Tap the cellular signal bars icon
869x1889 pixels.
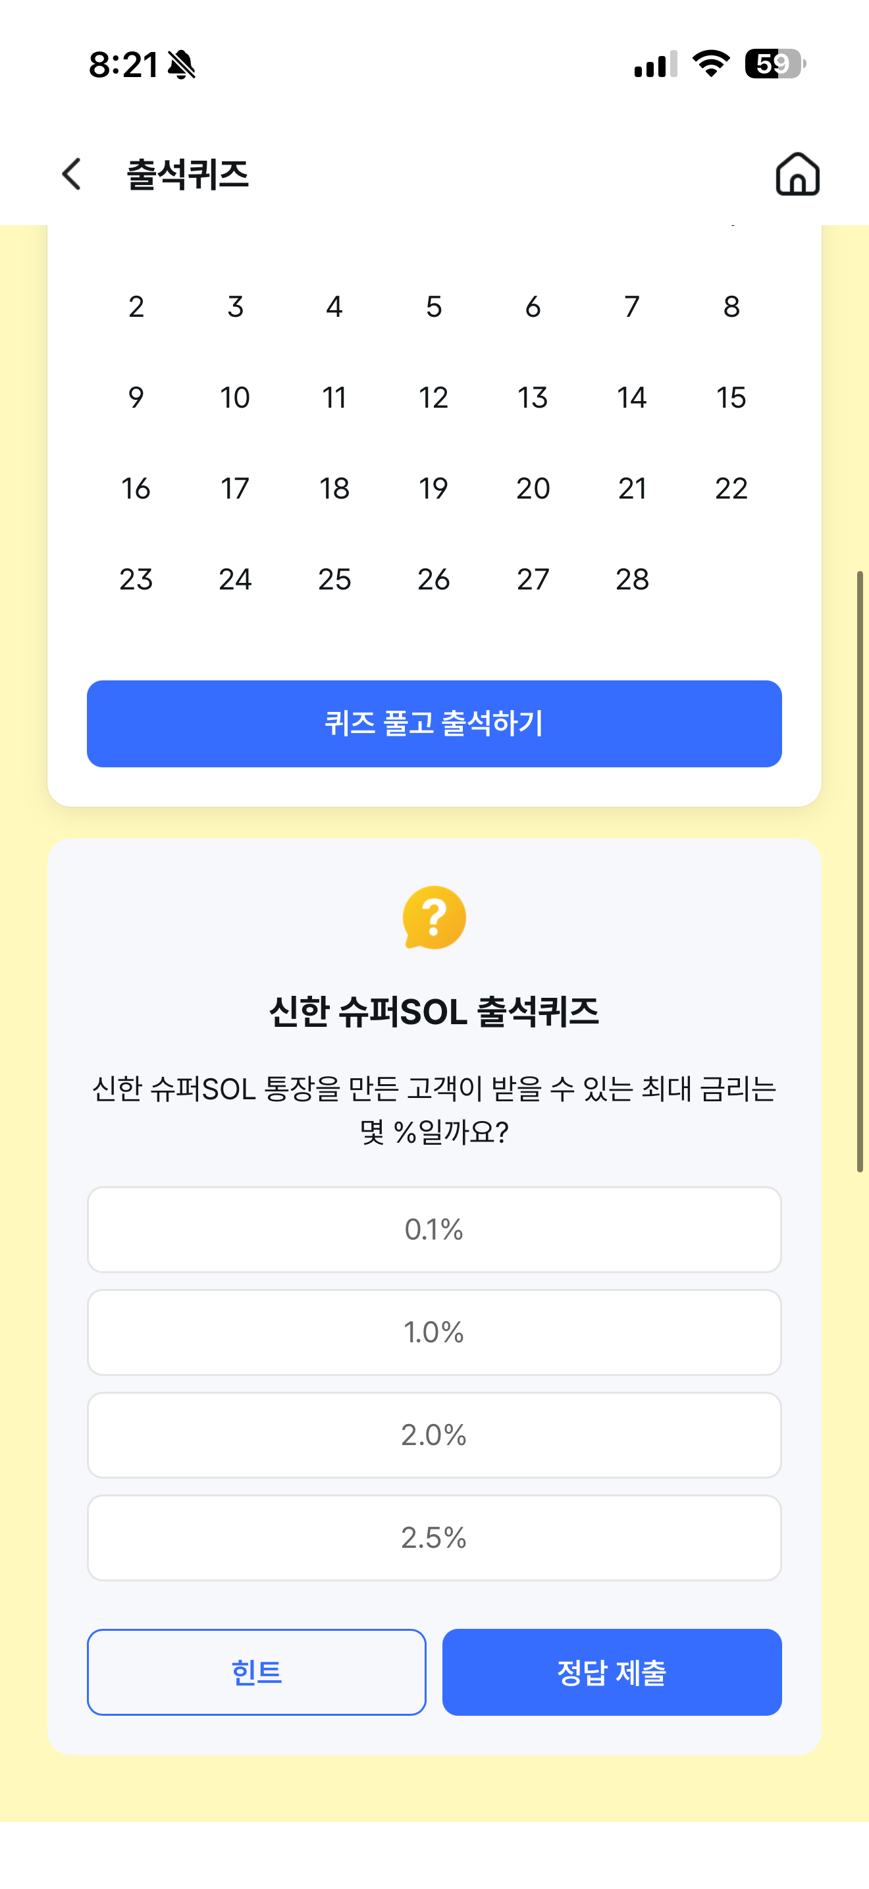click(656, 65)
